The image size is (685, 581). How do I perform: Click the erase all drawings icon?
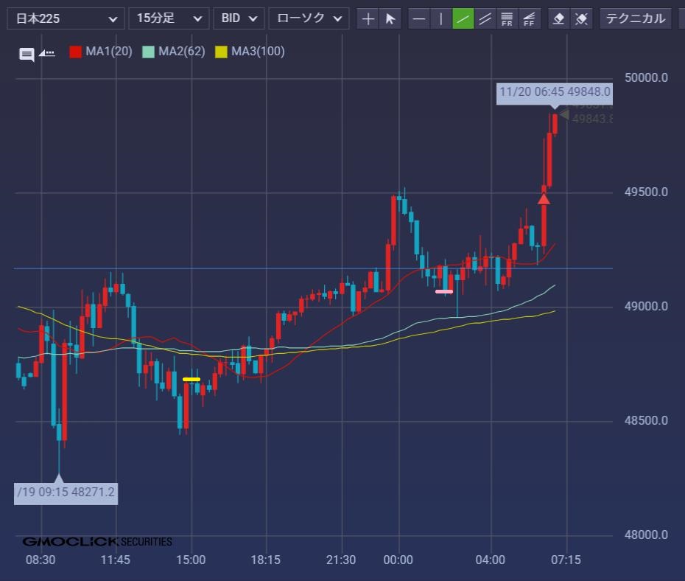tap(581, 19)
